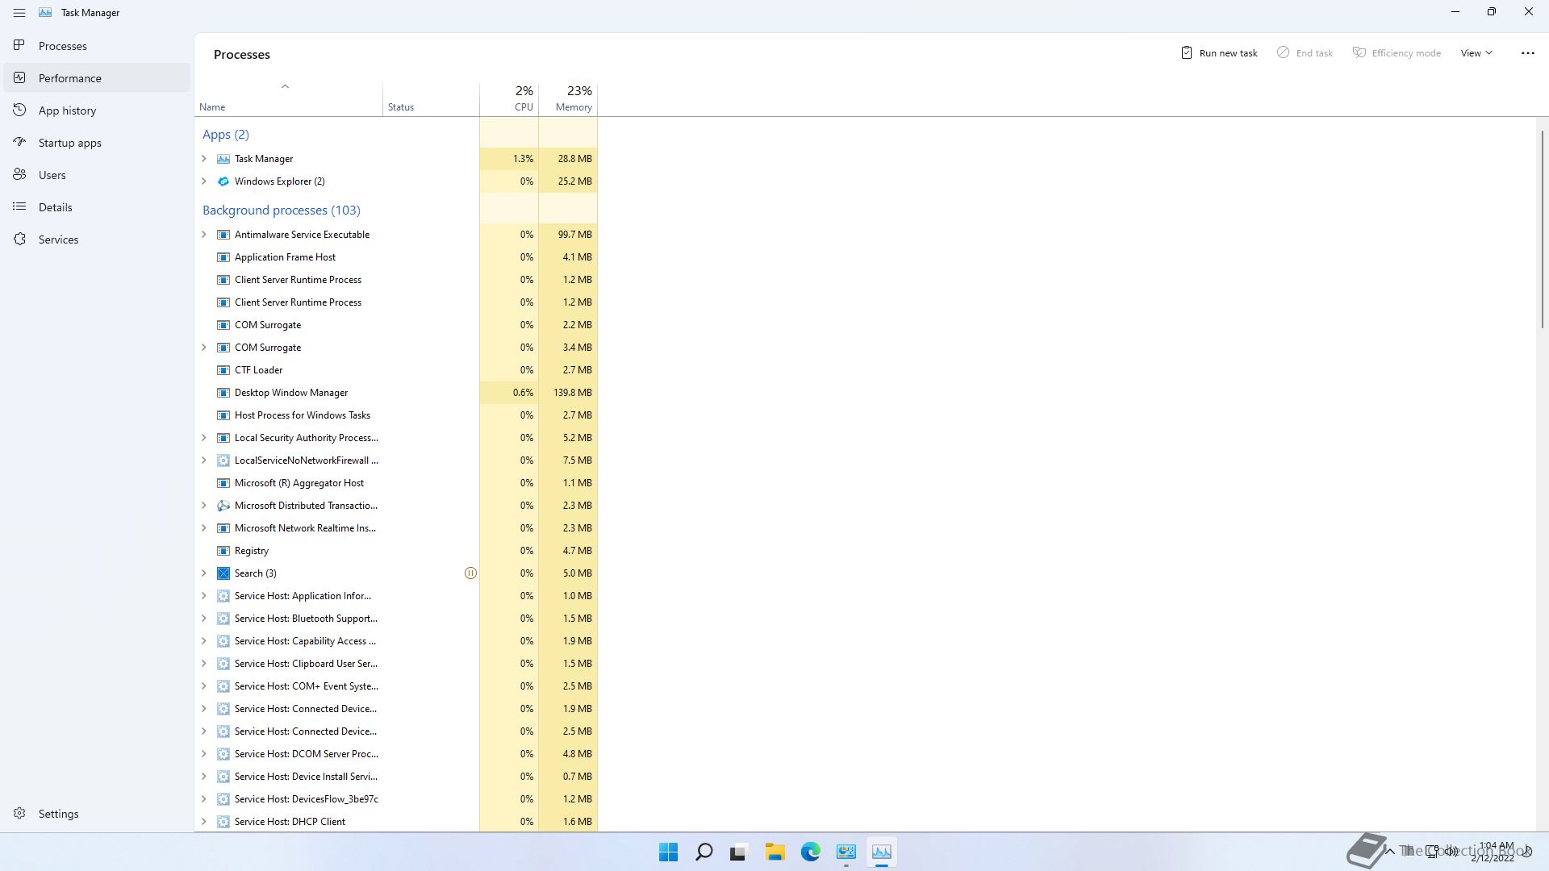Select Microsoft (R) Aggregator Host row
This screenshot has width=1549, height=871.
point(396,483)
